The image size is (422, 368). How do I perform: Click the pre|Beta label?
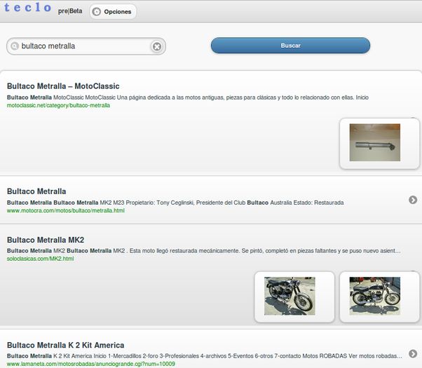coord(70,11)
